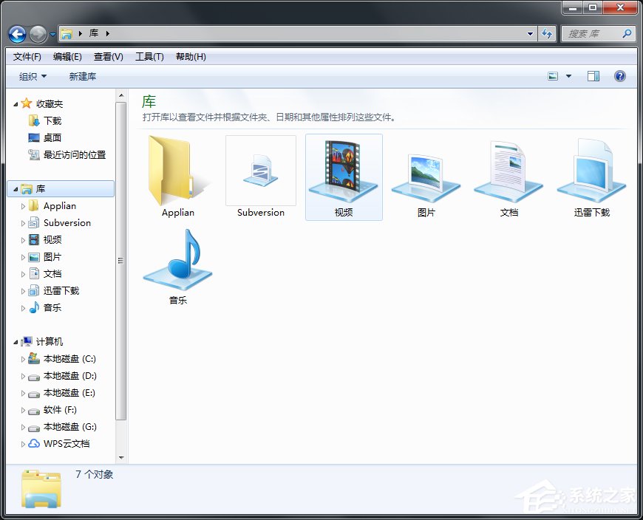Screen dimensions: 643x520
Task: Click the 新建库 button
Action: (x=82, y=76)
